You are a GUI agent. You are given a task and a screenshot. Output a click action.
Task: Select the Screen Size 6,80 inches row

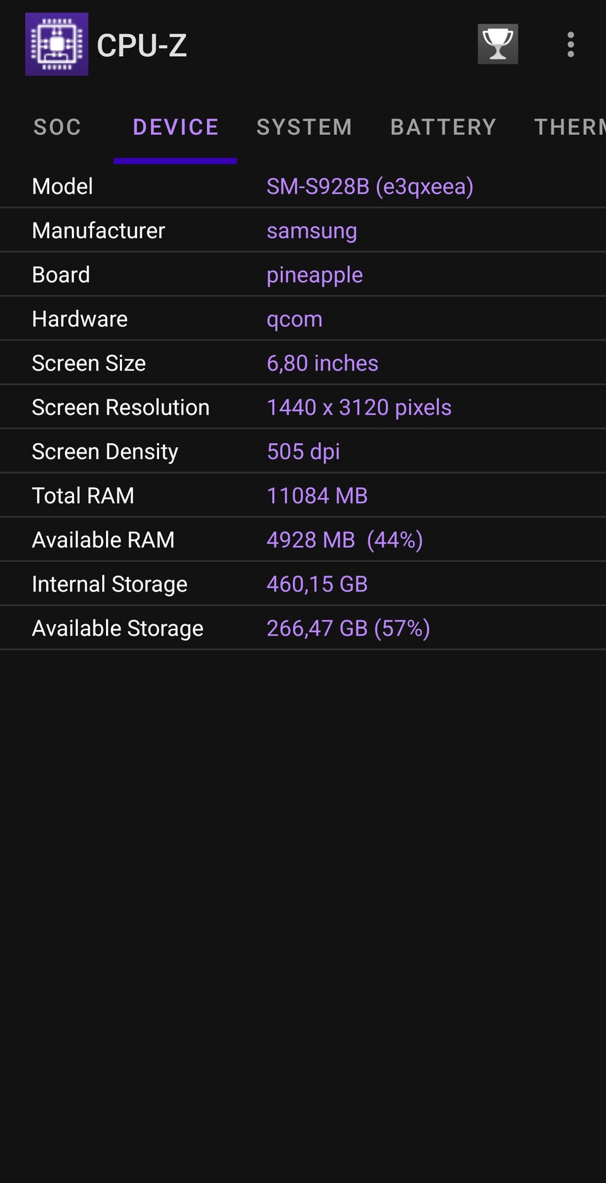point(303,363)
